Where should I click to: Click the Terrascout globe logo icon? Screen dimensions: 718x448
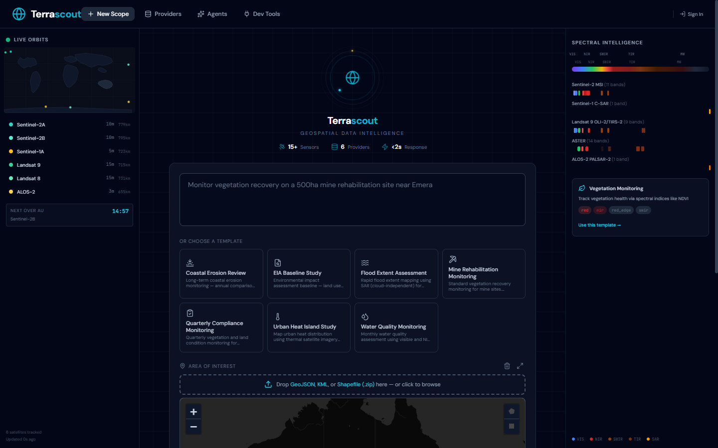(x=19, y=14)
